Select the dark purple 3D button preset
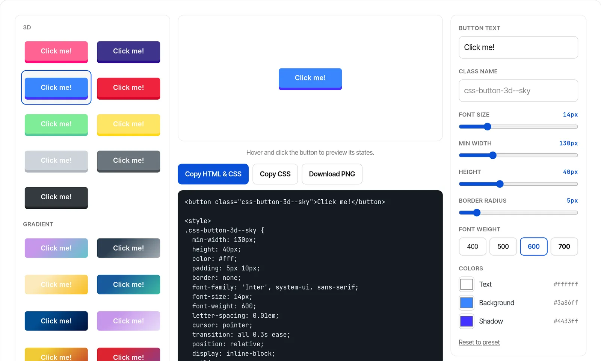Screen dimensions: 601x361 click(x=128, y=52)
